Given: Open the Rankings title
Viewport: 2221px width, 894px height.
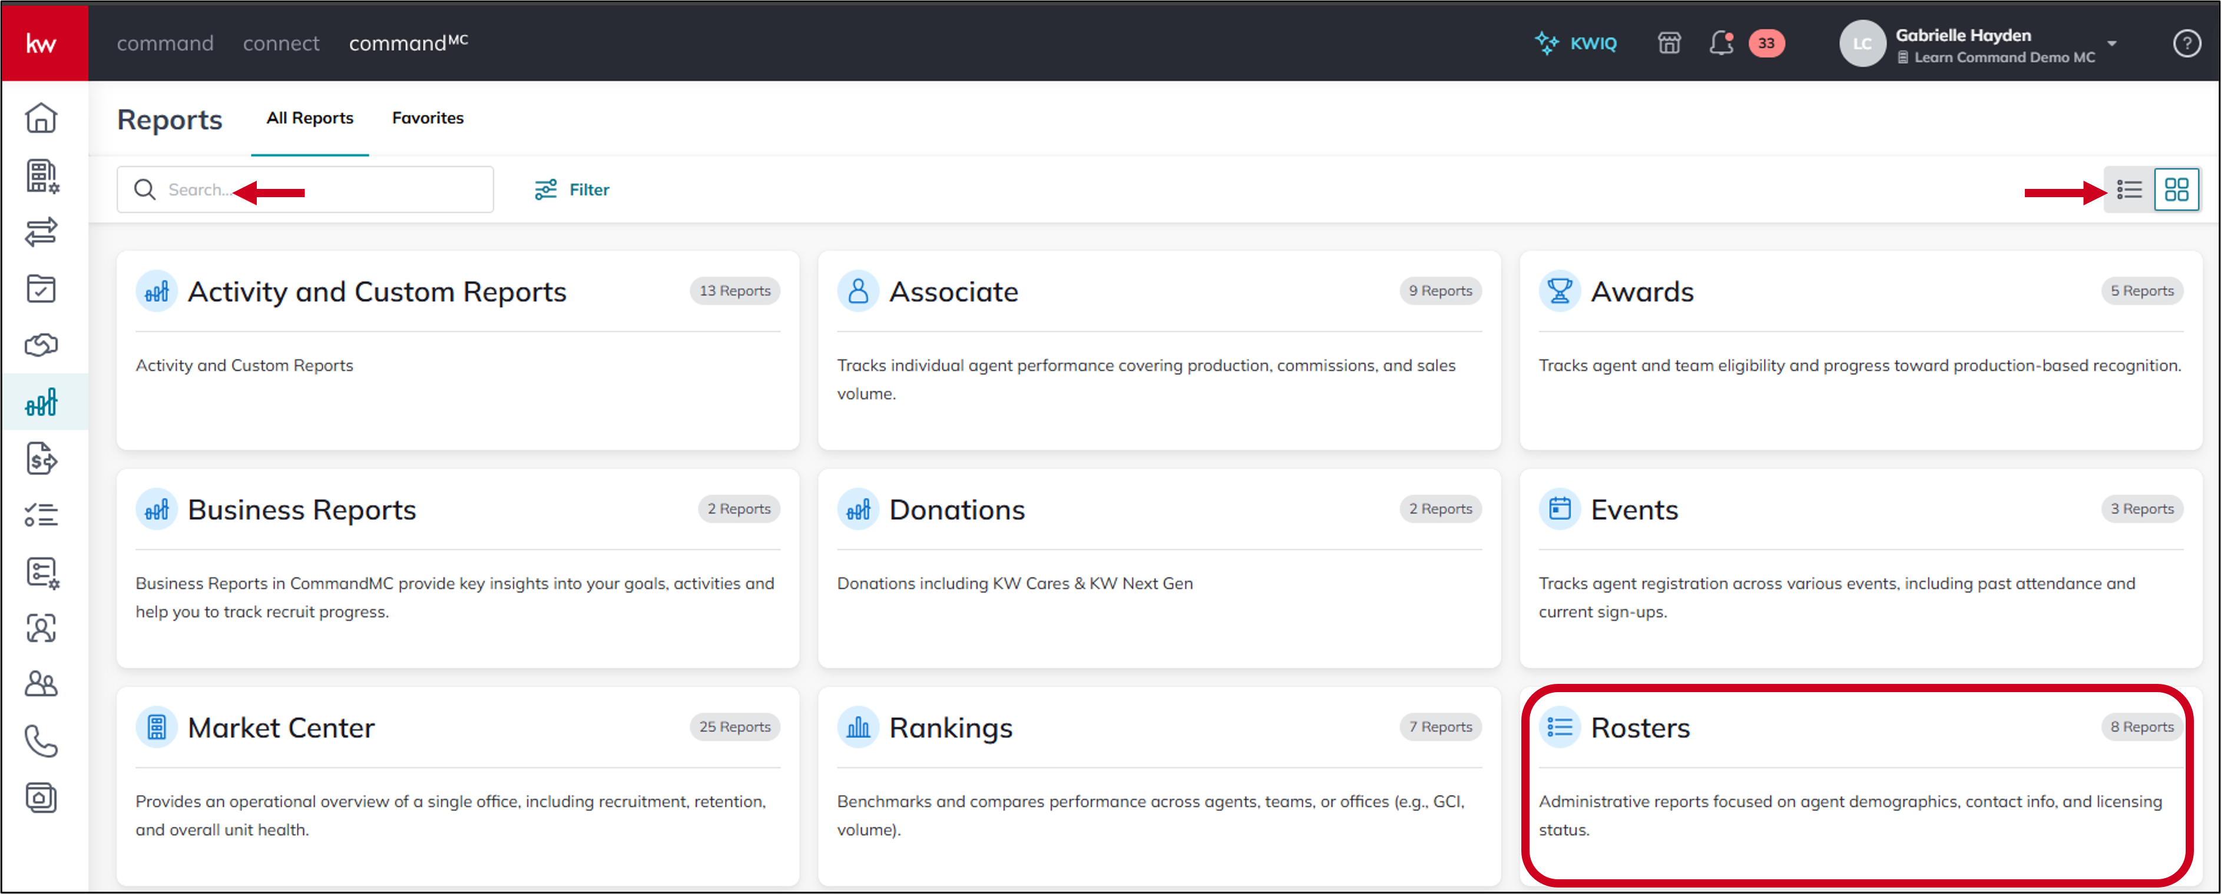Looking at the screenshot, I should 951,729.
